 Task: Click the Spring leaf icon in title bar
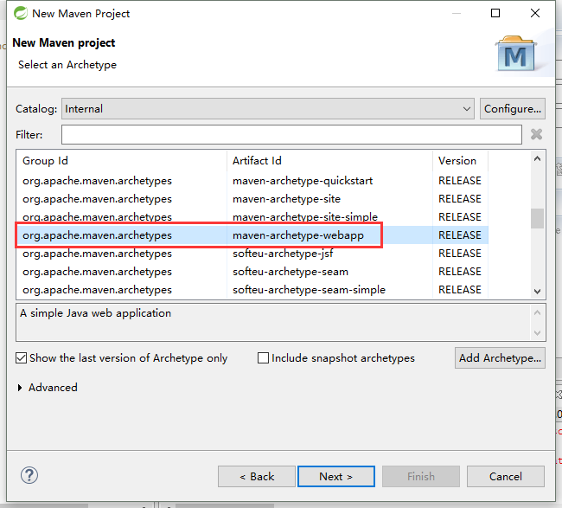21,13
